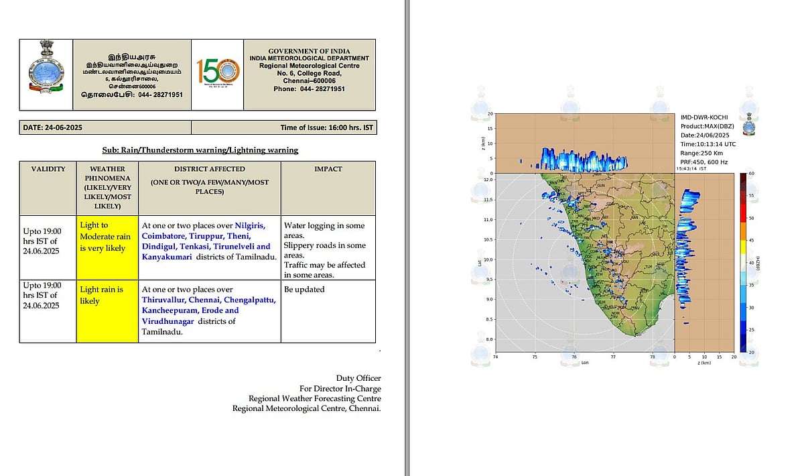Click the 'VALIDITY' column header
Screen dimensions: 804x476
click(48, 169)
